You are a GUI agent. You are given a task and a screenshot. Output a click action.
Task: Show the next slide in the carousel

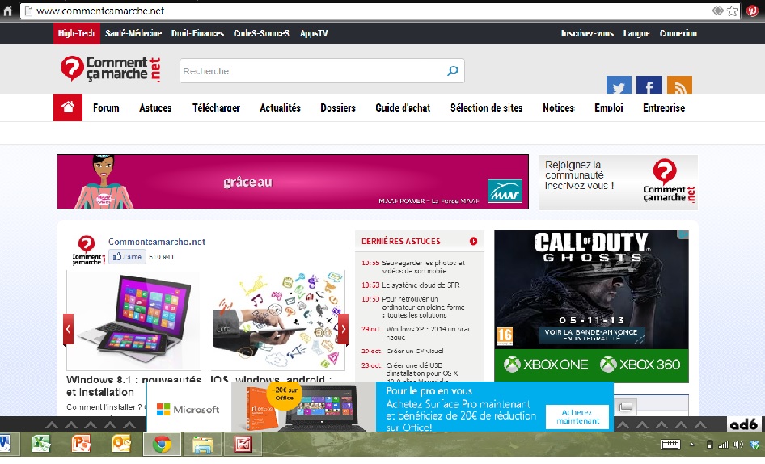click(x=343, y=329)
